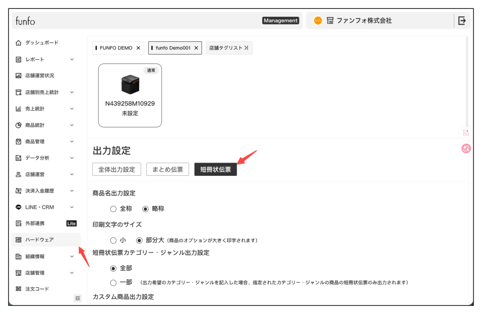This screenshot has width=482, height=314.
Task: Select the 小 print size radio option
Action: pyautogui.click(x=113, y=240)
